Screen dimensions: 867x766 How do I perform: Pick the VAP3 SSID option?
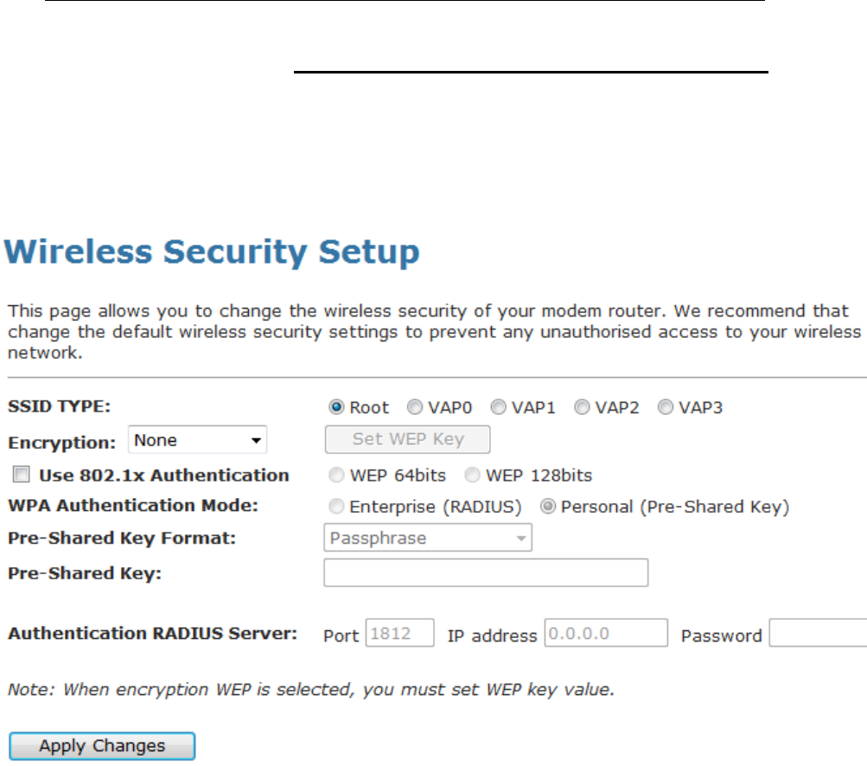tap(666, 408)
